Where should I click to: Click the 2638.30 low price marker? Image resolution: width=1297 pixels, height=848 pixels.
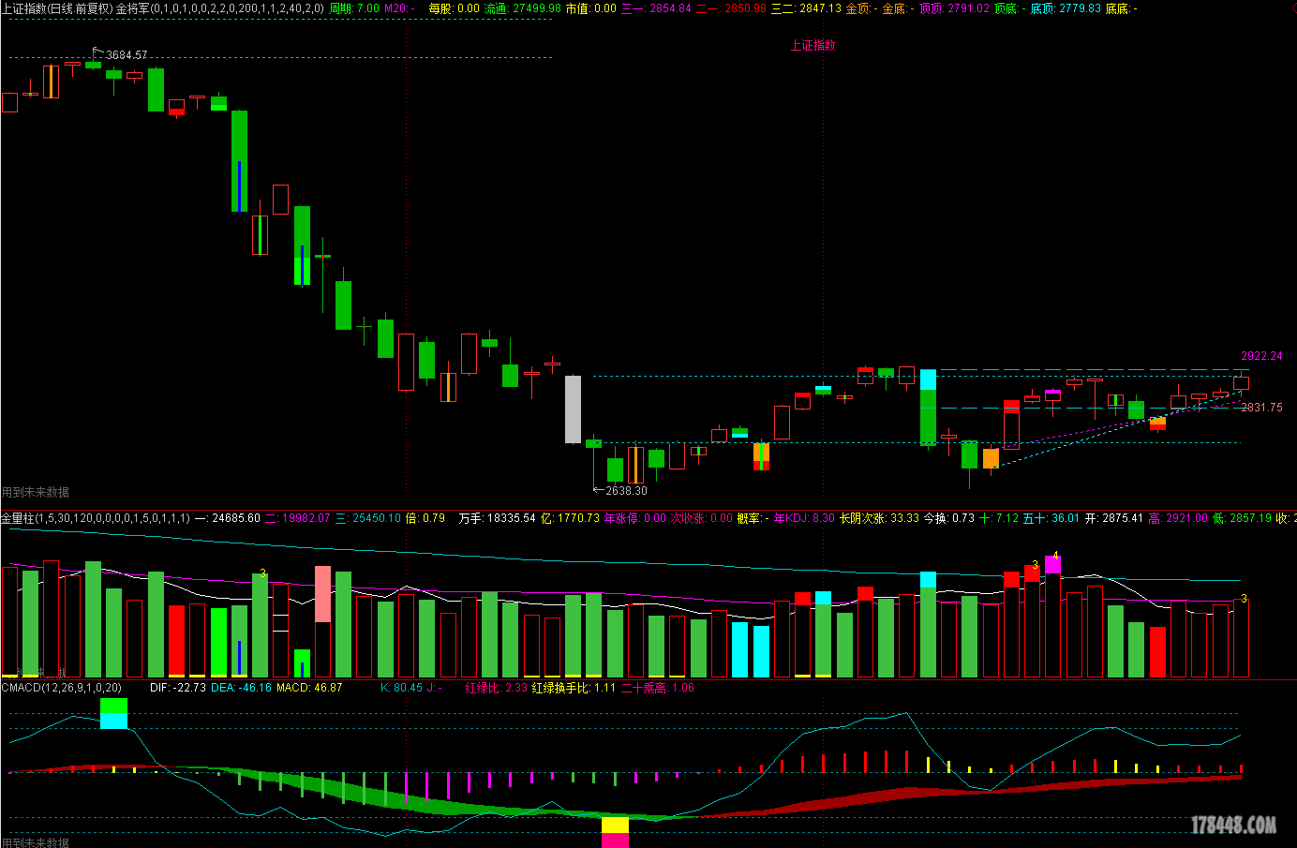626,491
